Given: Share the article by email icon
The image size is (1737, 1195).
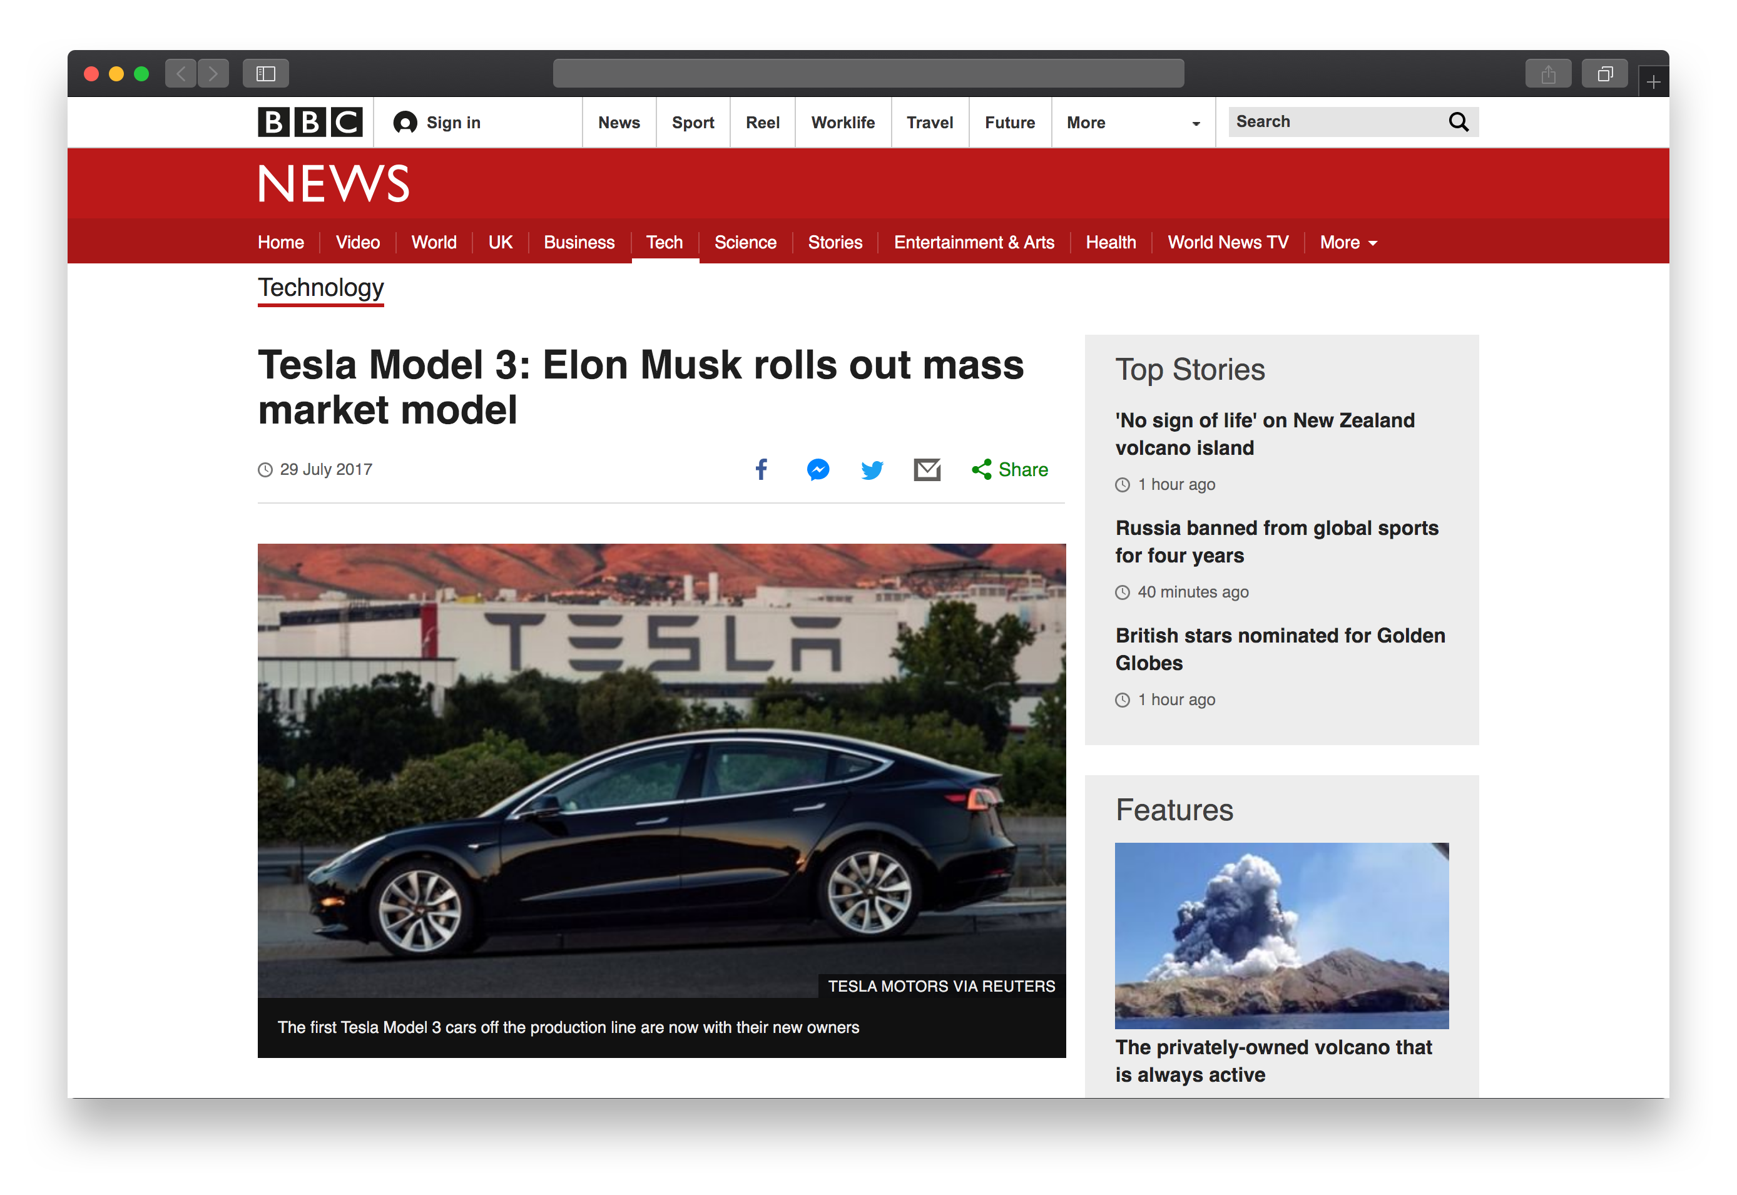Looking at the screenshot, I should click(927, 469).
